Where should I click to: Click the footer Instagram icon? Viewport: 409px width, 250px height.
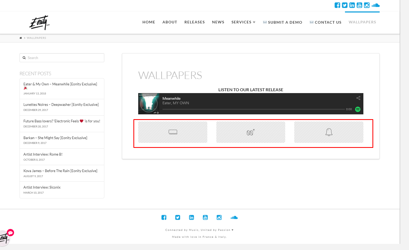(x=219, y=218)
